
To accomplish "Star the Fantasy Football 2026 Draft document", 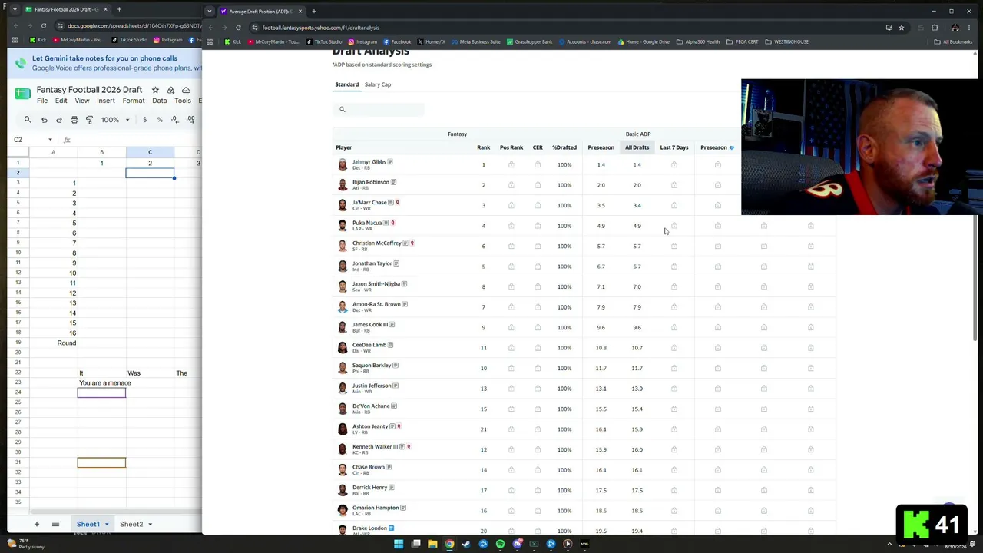I will click(x=155, y=90).
